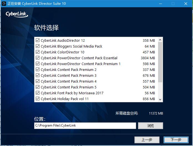Close the installer window
The image size is (193, 146).
[186, 4]
